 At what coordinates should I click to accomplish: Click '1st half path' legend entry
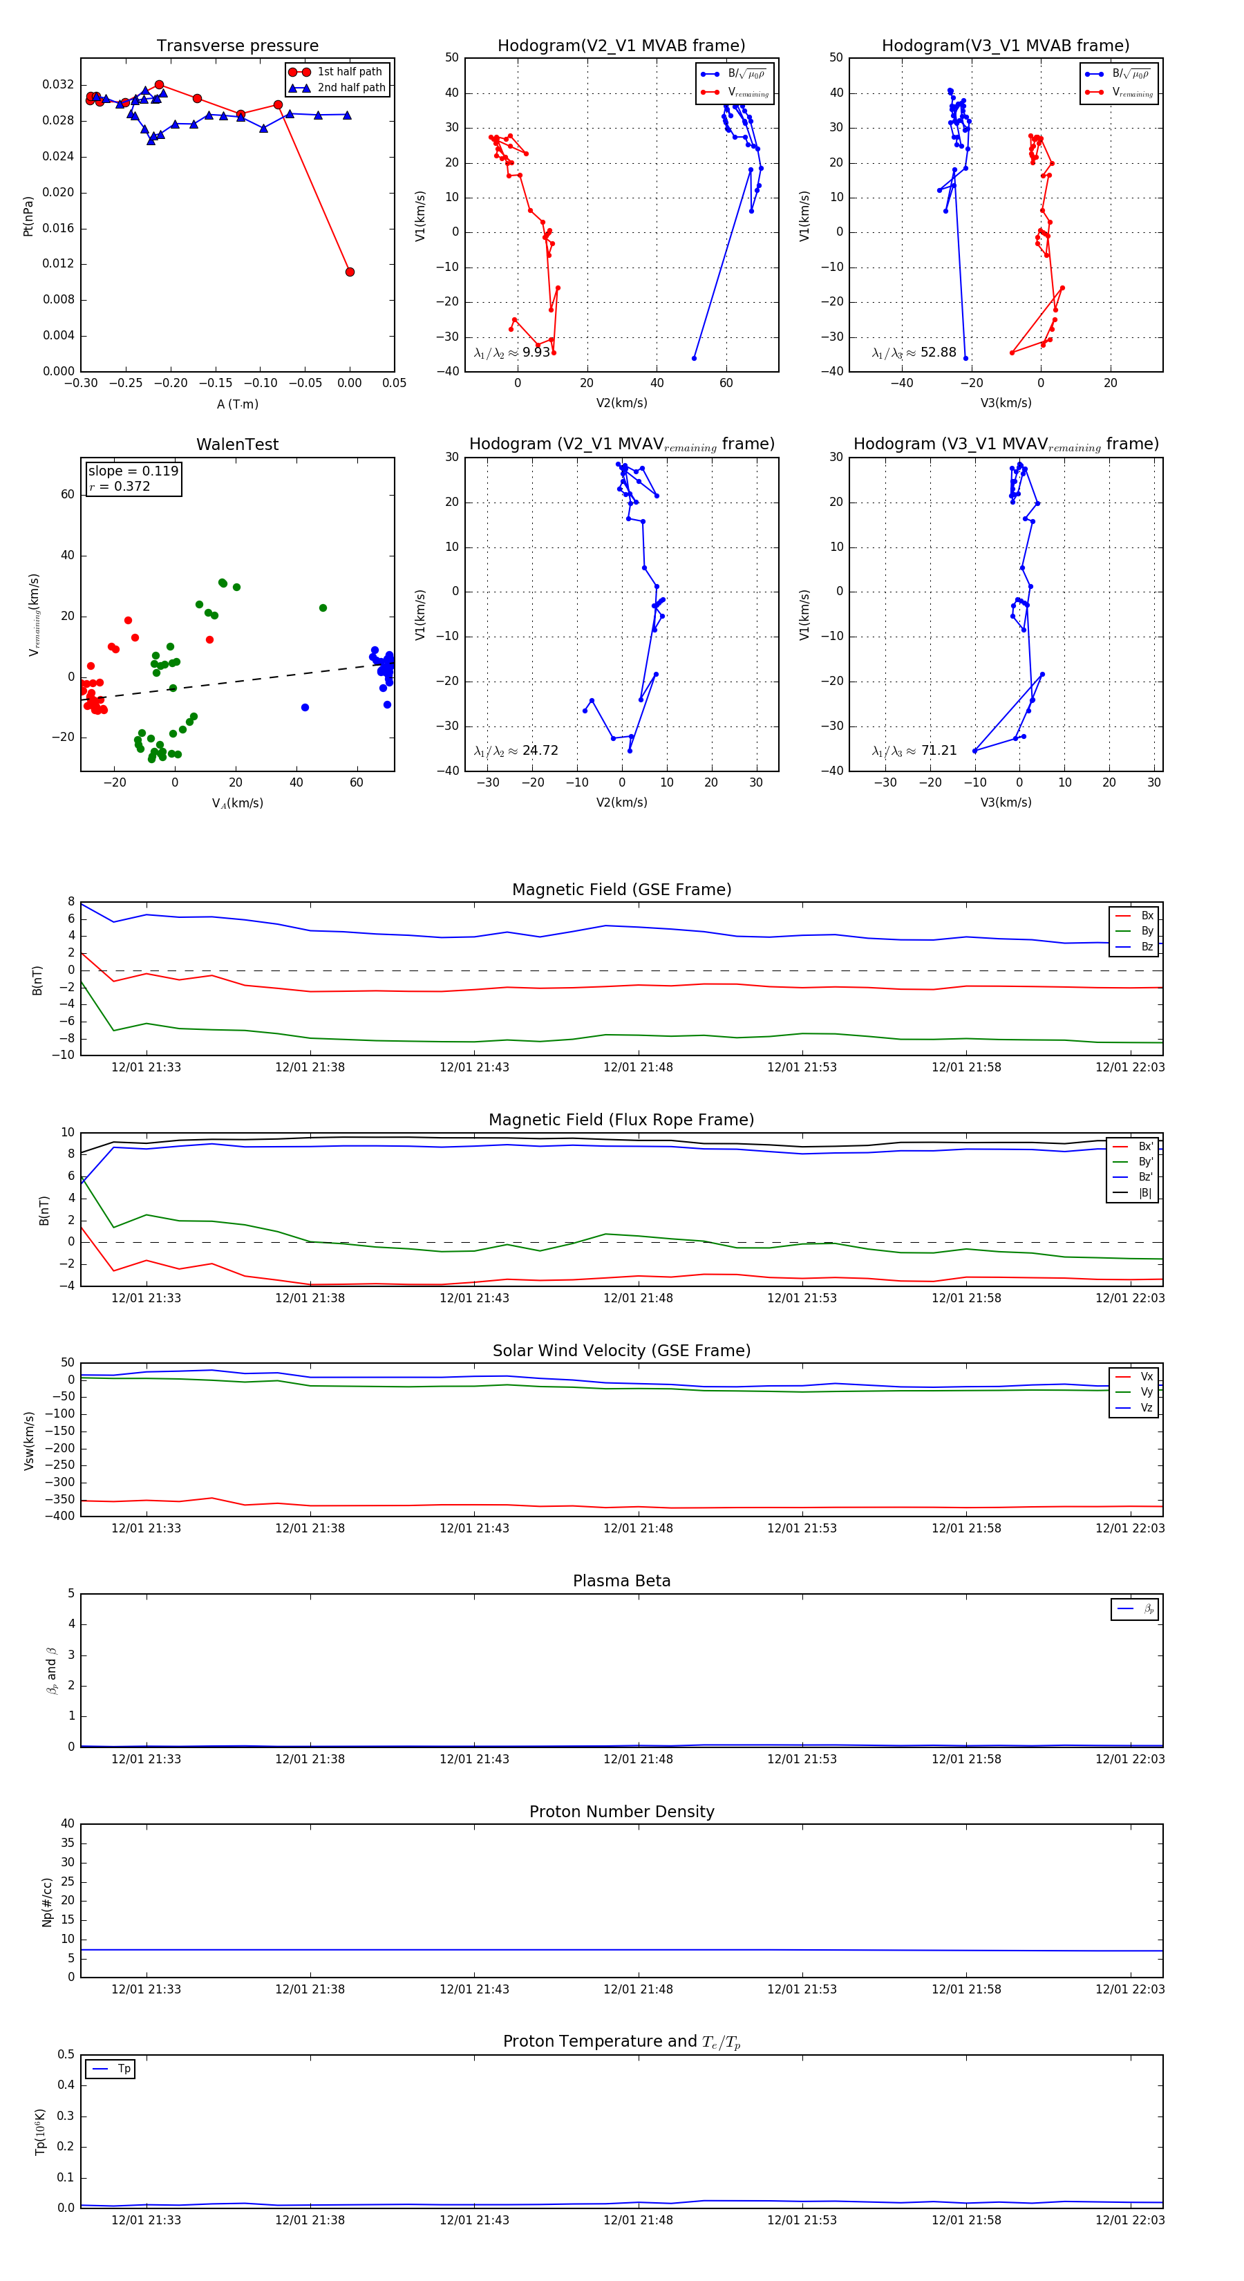337,72
